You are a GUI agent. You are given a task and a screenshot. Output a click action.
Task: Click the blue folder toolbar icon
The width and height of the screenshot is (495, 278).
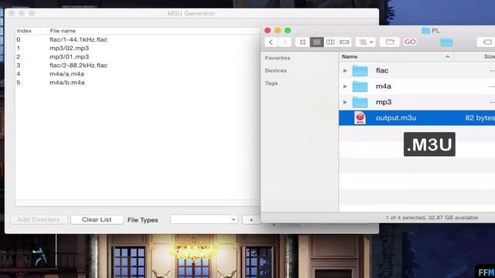tap(446, 42)
